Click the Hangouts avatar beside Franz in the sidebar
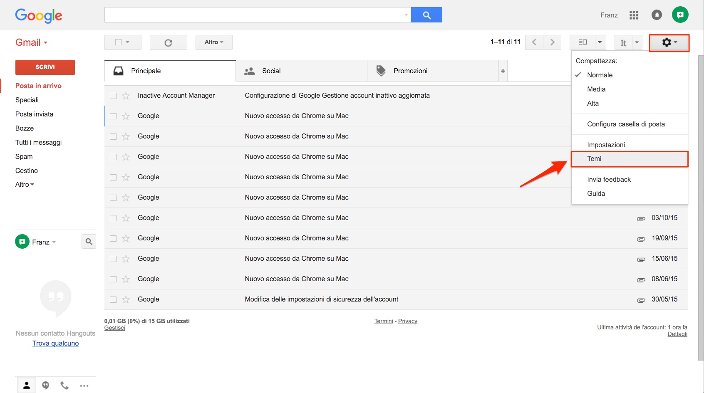Viewport: 704px width, 393px height. point(22,242)
